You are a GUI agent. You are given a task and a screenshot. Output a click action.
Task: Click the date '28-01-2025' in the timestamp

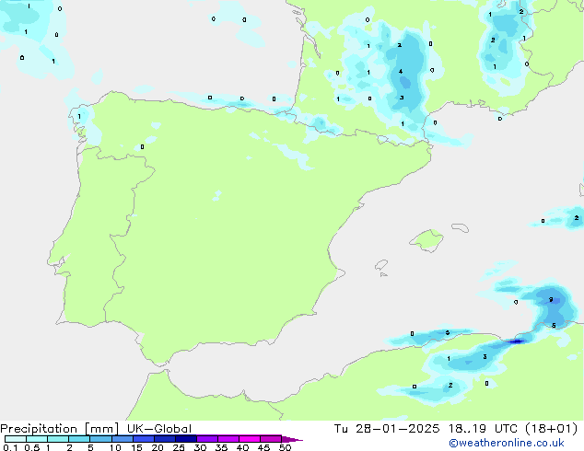tap(397, 429)
